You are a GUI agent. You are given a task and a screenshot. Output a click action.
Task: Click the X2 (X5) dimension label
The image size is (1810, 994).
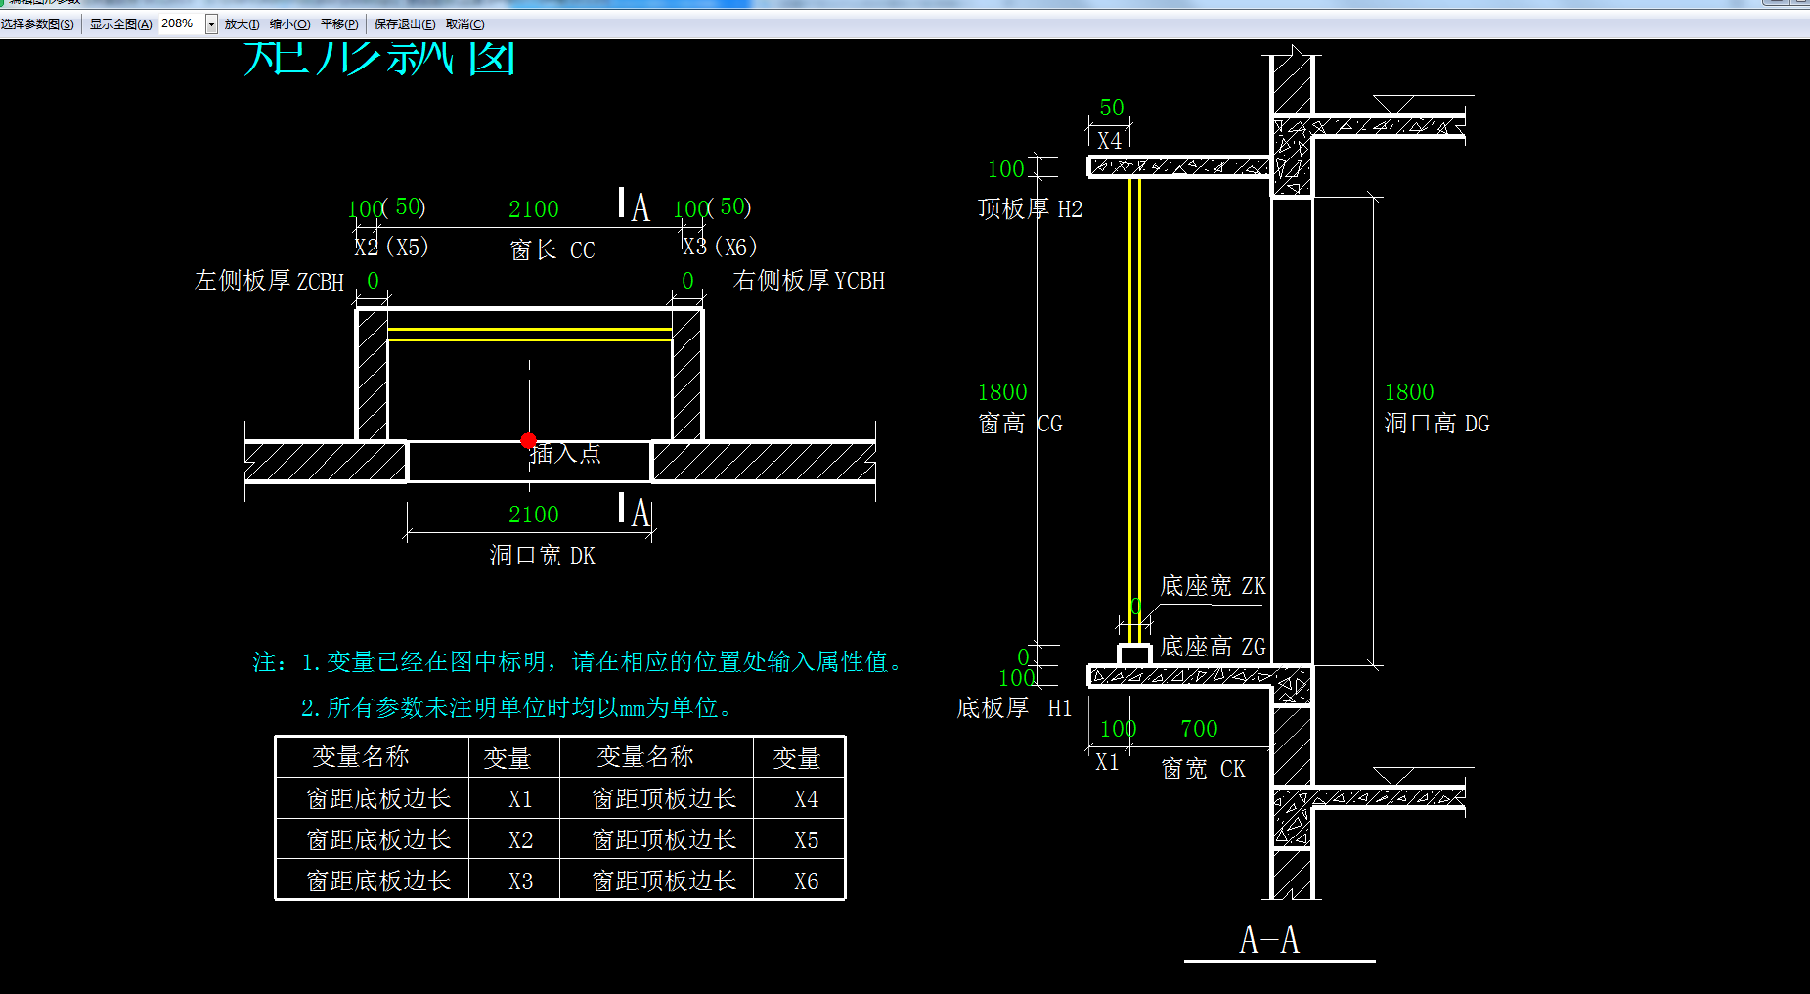tap(391, 247)
